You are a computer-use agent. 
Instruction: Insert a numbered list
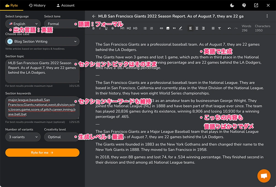coord(152,28)
